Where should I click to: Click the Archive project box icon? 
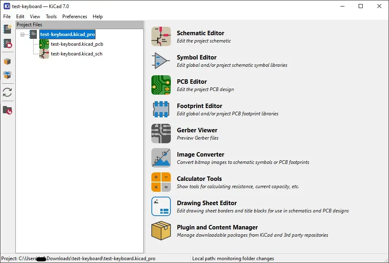[x=7, y=61]
